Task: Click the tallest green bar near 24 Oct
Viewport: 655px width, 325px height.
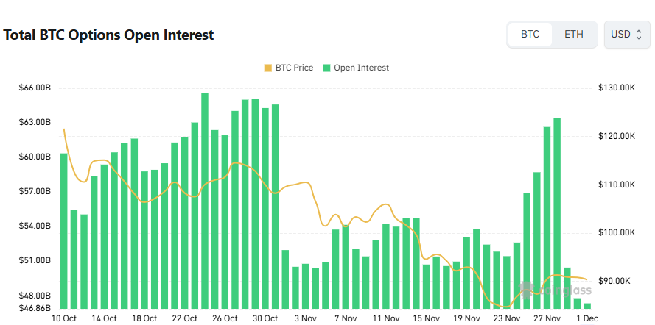Action: 205,200
